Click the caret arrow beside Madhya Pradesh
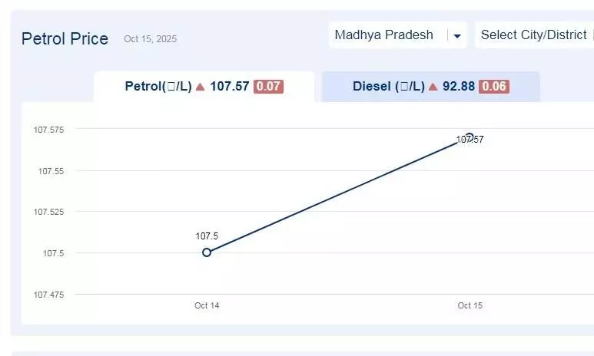The height and width of the screenshot is (356, 594). click(x=457, y=36)
